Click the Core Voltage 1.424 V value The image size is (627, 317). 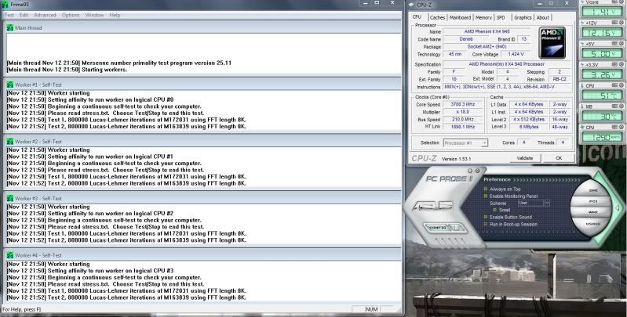pos(516,54)
